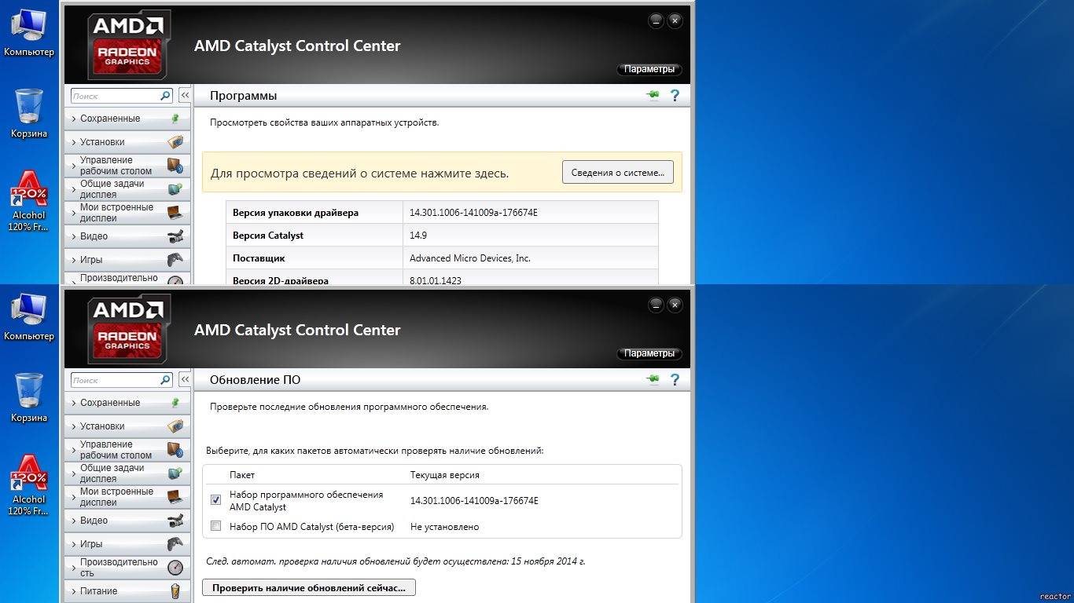Click the Корзина desktop icon beside Обновление ПО window
1074x603 pixels.
click(x=29, y=397)
